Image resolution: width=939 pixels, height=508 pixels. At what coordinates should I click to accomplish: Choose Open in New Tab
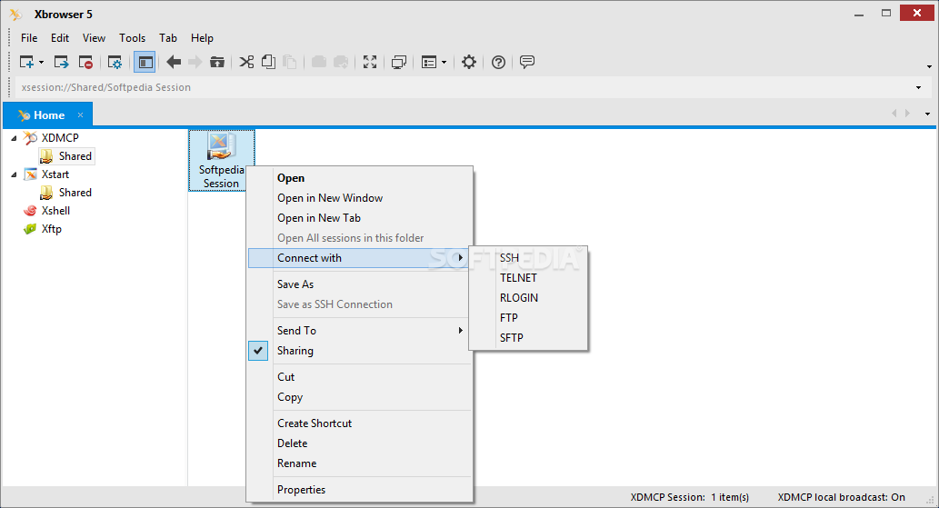(359, 218)
